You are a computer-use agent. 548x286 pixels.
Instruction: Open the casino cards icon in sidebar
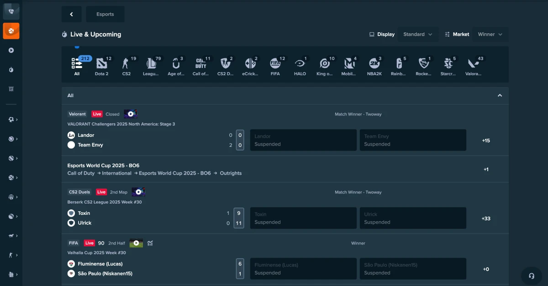click(11, 11)
